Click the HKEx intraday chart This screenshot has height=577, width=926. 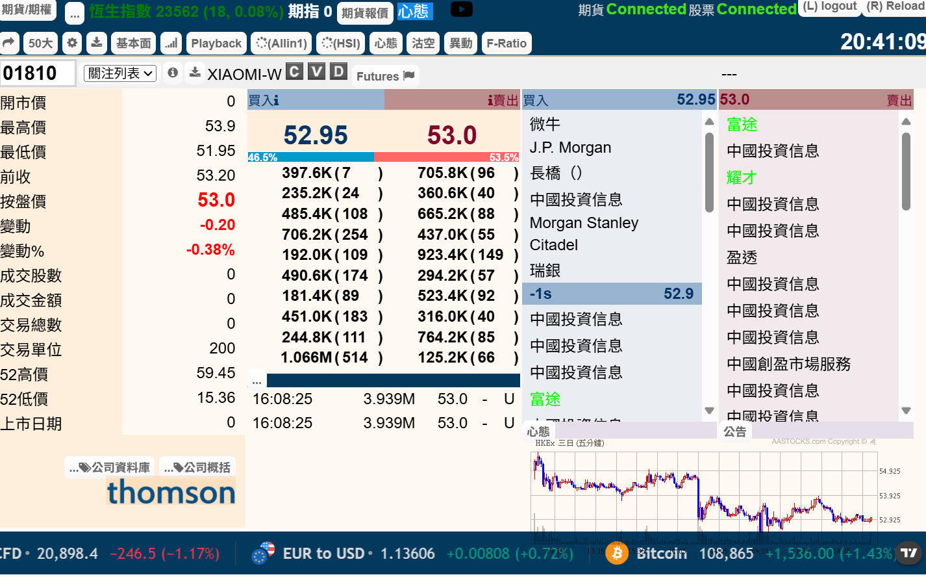pos(705,497)
